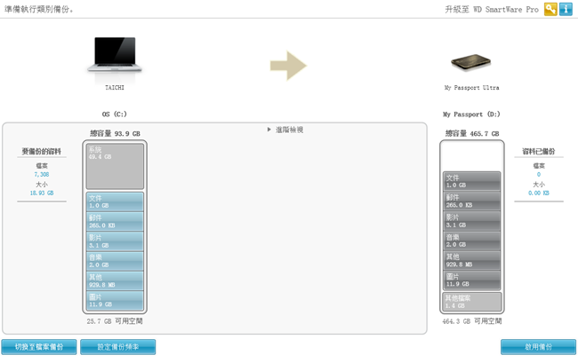The image size is (578, 363).
Task: Click 啟用備份 button
Action: click(x=538, y=347)
